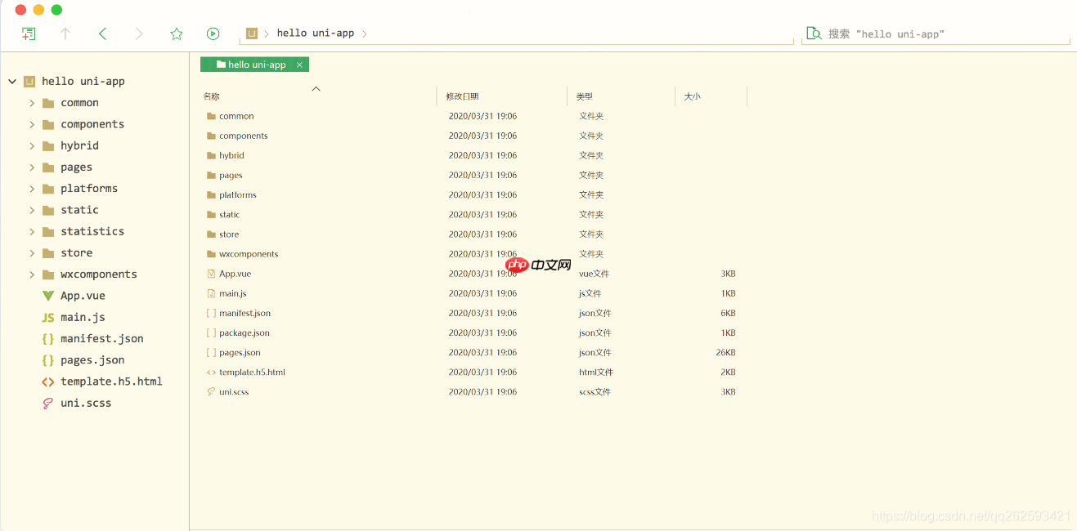The image size is (1077, 531).
Task: Select manifest.json in the file list
Action: click(x=245, y=313)
